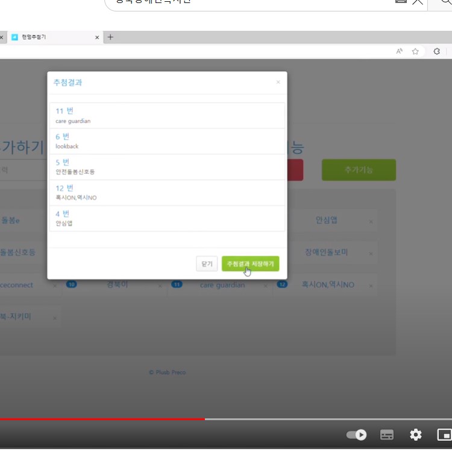
Task: Click the name input field in background page
Action: point(24,170)
